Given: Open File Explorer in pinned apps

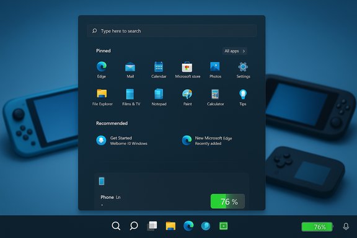Looking at the screenshot, I should click(x=102, y=97).
